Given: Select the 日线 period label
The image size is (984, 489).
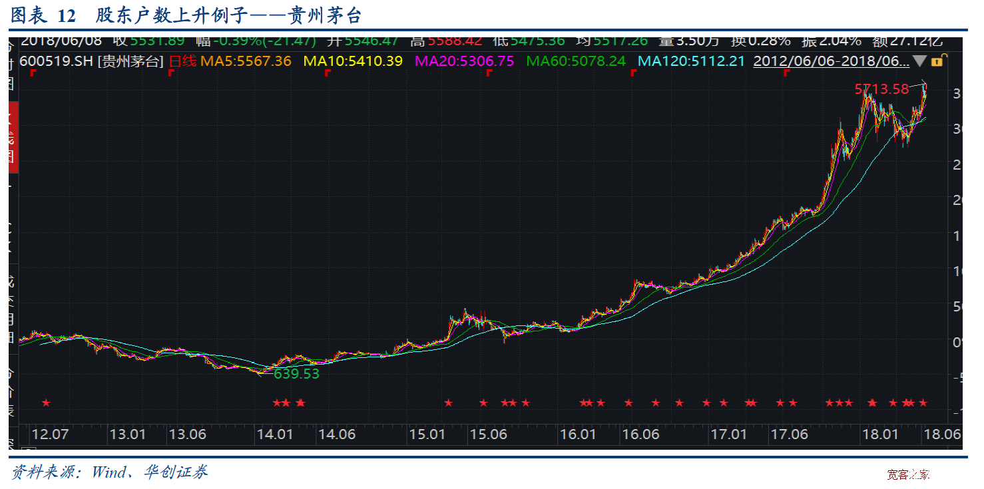Looking at the screenshot, I should click(x=182, y=61).
